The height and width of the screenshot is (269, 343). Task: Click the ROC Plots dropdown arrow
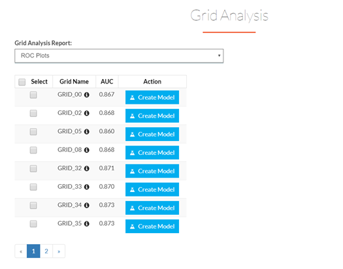pyautogui.click(x=219, y=55)
